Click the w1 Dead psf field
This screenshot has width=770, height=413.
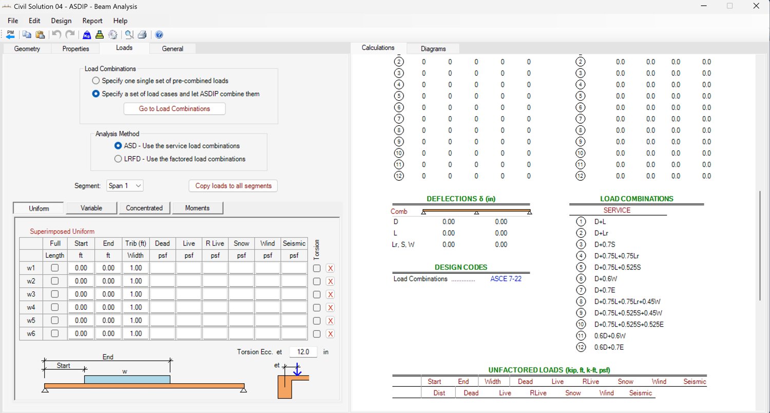click(163, 268)
